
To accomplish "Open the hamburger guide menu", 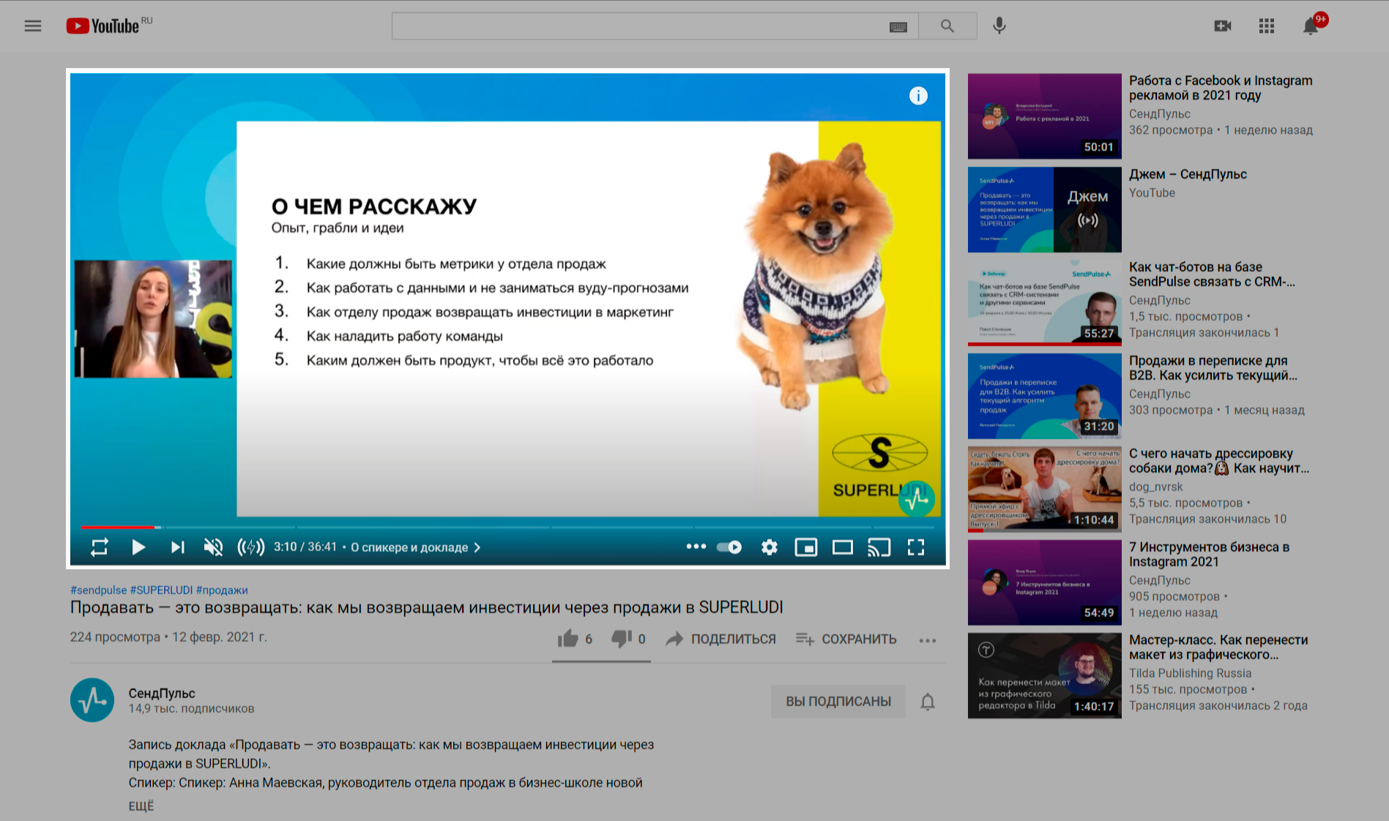I will tap(33, 26).
